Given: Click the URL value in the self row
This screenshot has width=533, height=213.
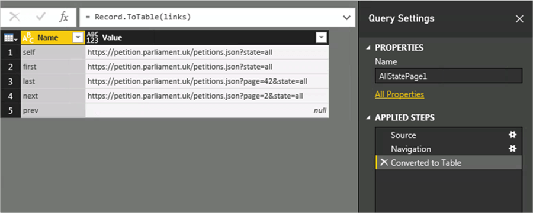Looking at the screenshot, I should click(x=180, y=53).
